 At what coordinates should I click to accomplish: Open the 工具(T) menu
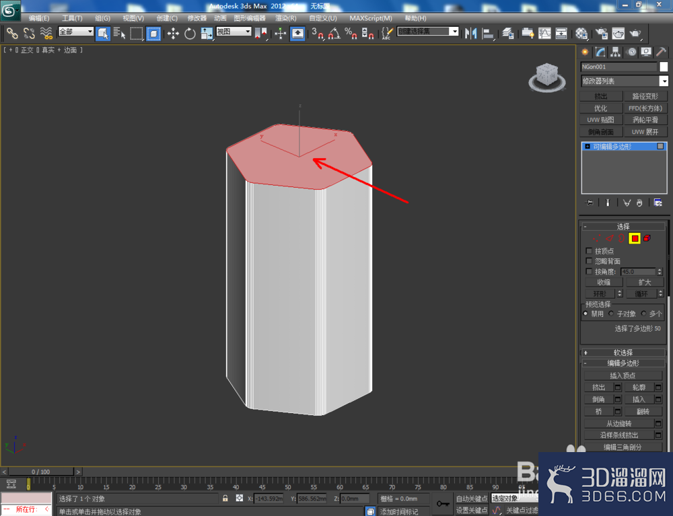tap(72, 18)
